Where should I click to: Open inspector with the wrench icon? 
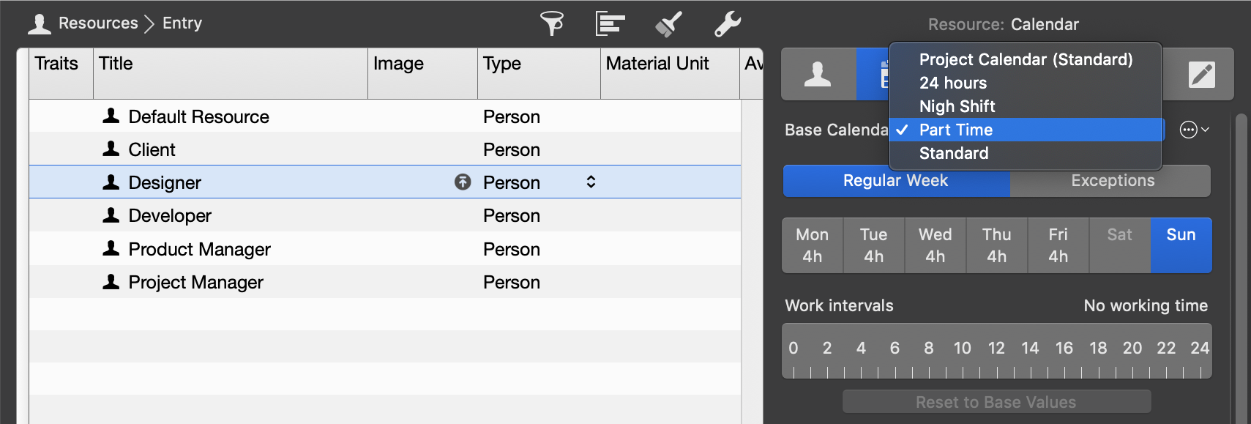(725, 23)
